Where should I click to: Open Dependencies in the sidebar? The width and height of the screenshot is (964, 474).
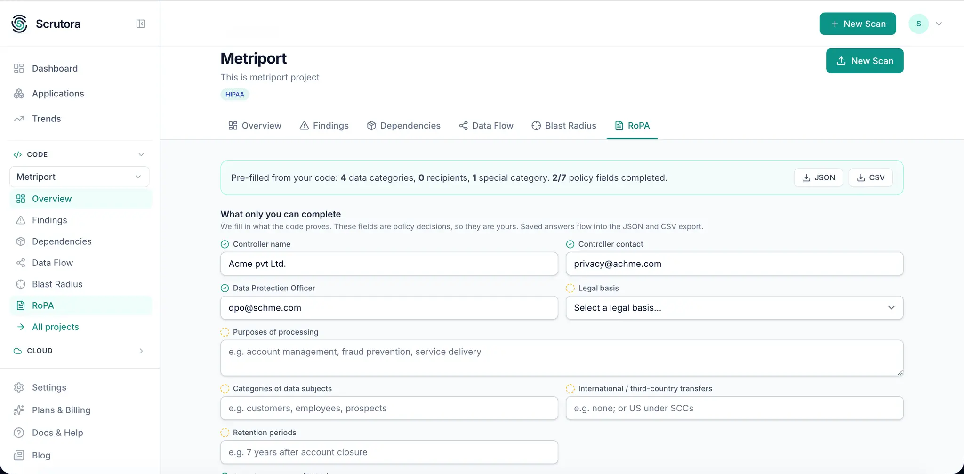tap(80, 241)
